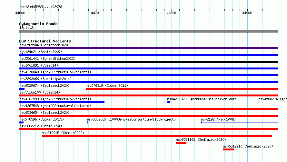This screenshot has height=162, width=287.
Task: Click the red nsv4267548 variant bar
Action: pyautogui.click(x=148, y=109)
